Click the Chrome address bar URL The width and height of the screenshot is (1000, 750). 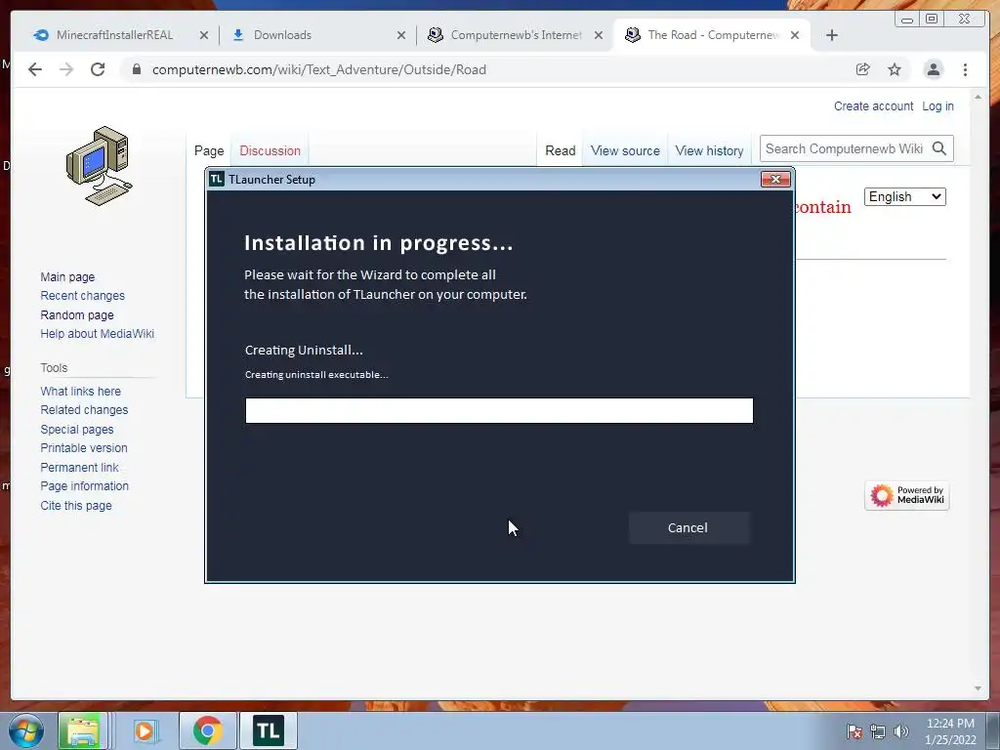coord(319,69)
